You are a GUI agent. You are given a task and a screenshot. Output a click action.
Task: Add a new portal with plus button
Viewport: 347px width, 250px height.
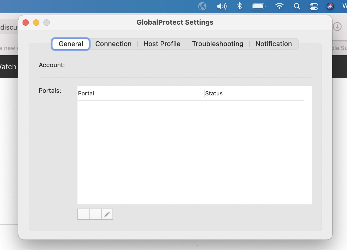coord(83,214)
